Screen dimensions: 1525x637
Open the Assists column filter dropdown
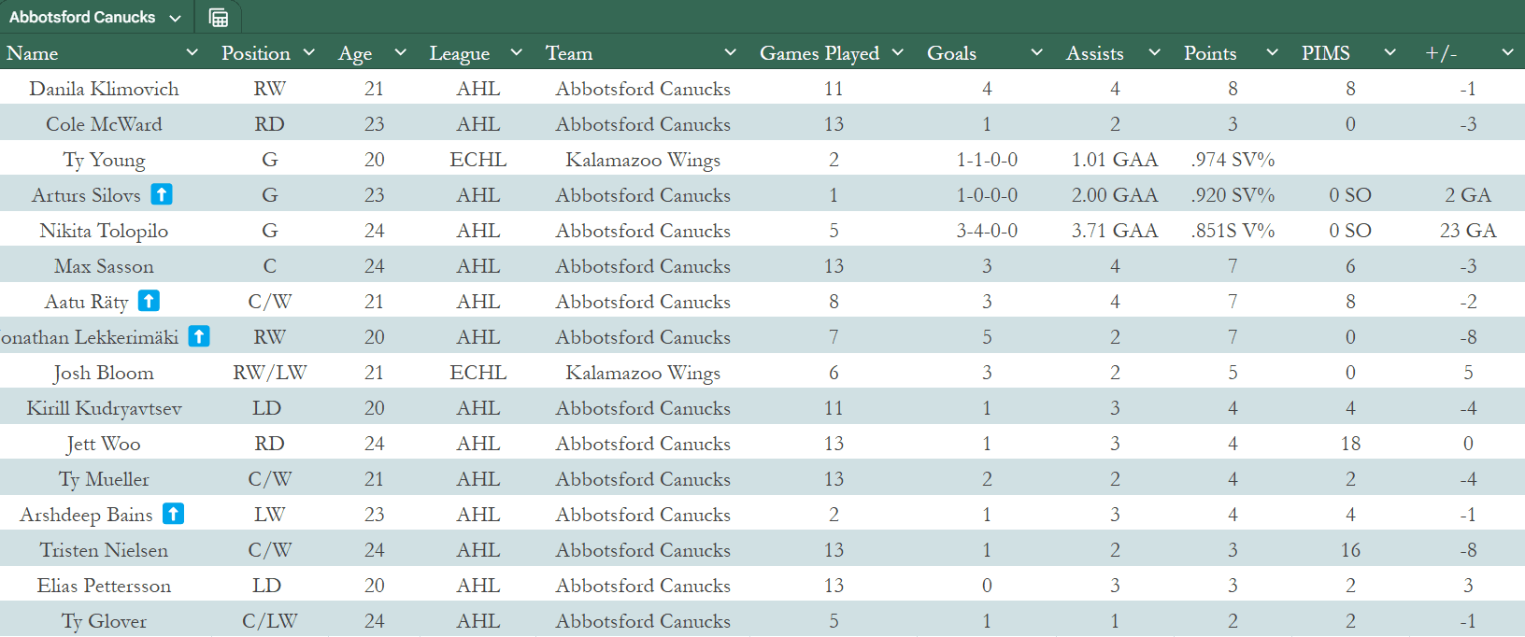1155,52
